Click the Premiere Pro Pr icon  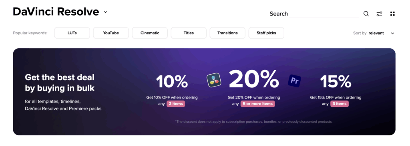point(294,81)
